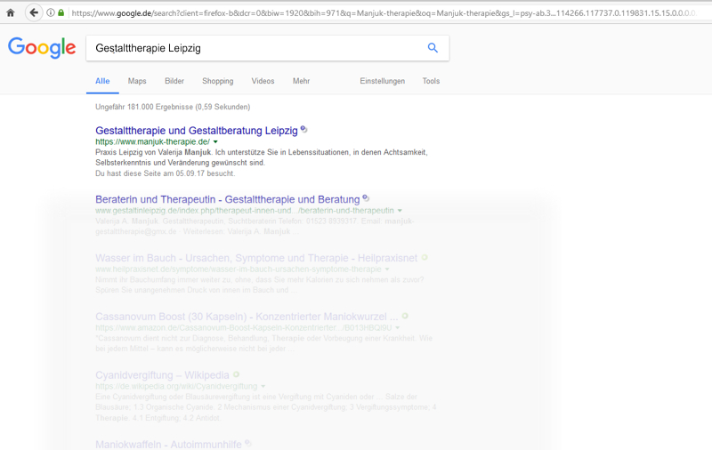Click the result count text Ungefähr 181.000 Ergebnisse
712x450 pixels.
[x=173, y=107]
